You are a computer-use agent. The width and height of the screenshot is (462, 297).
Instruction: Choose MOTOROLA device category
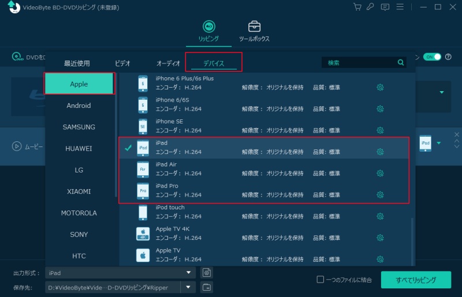(79, 213)
